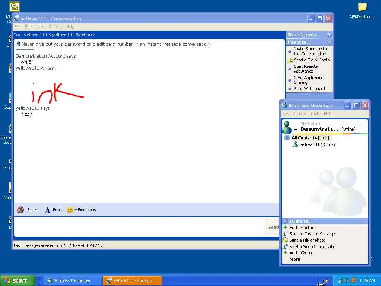Click Add a Contact
This screenshot has width=381, height=286.
(x=302, y=228)
